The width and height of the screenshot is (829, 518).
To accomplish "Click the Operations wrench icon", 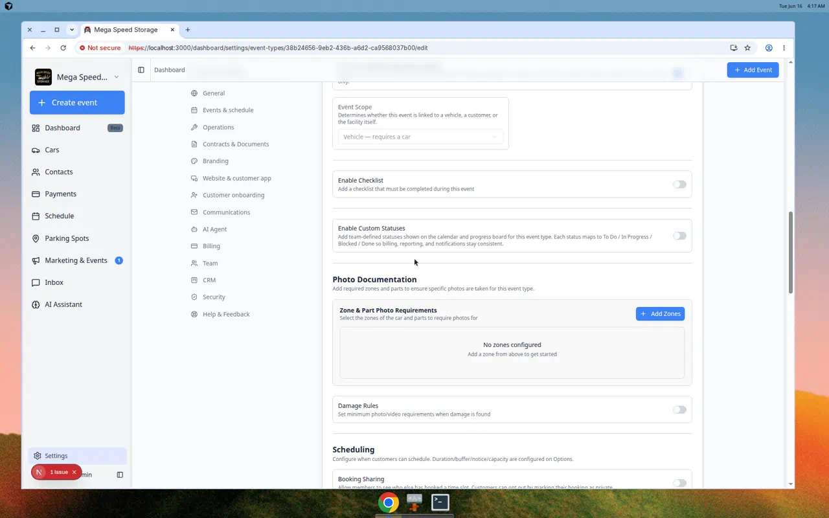I will tap(194, 128).
